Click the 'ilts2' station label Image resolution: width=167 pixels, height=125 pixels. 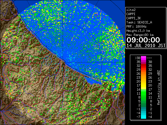131,10
